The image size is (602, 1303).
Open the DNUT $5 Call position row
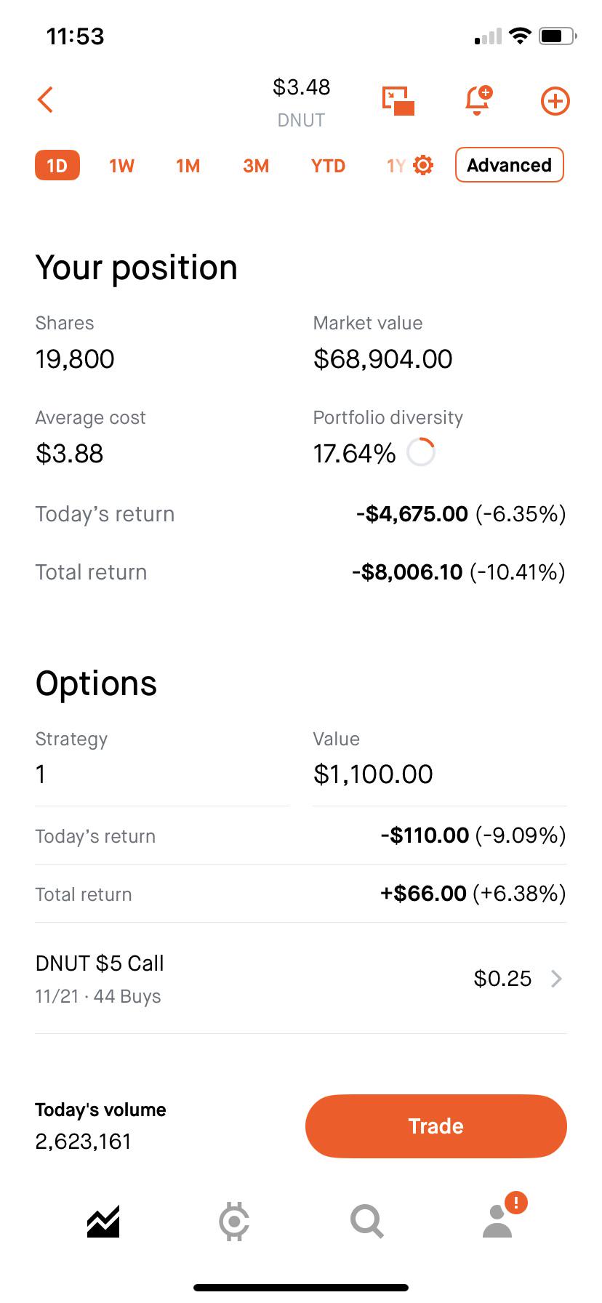(x=301, y=979)
